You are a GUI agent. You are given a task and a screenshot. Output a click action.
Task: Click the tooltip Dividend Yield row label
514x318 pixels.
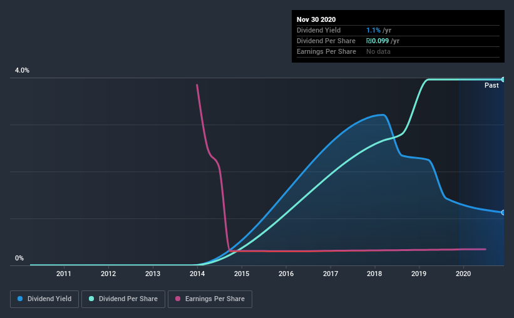pyautogui.click(x=319, y=30)
